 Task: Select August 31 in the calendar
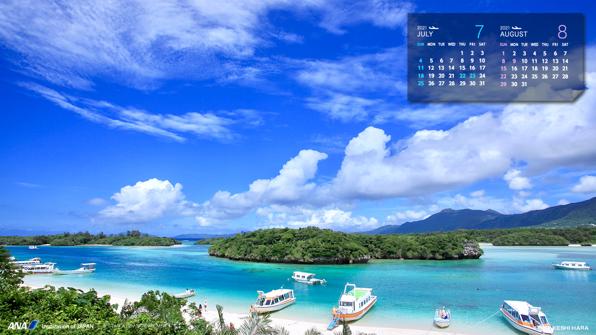coord(524,84)
